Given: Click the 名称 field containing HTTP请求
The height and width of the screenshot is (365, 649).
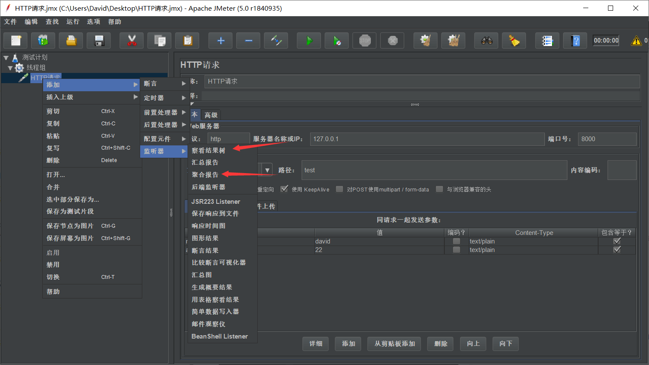Looking at the screenshot, I should [x=422, y=81].
